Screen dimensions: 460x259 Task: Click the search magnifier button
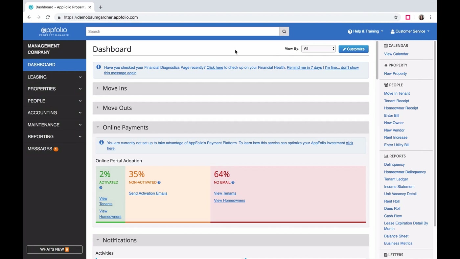[284, 32]
